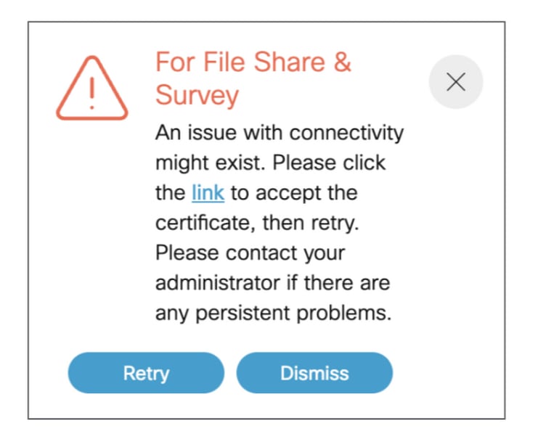Click the alert icon beside the title
Screen dimensions: 546x439
(x=92, y=89)
